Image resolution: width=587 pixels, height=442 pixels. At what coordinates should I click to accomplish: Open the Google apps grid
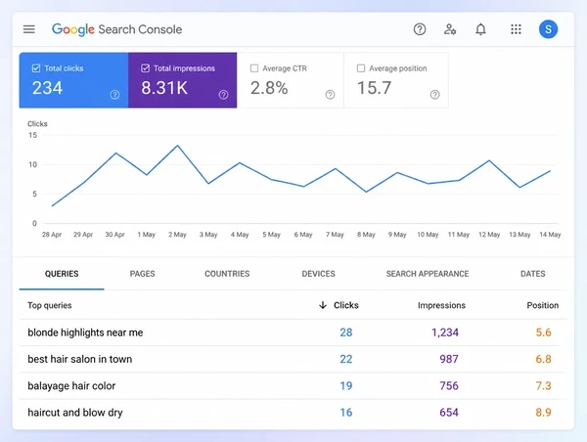[x=516, y=29]
